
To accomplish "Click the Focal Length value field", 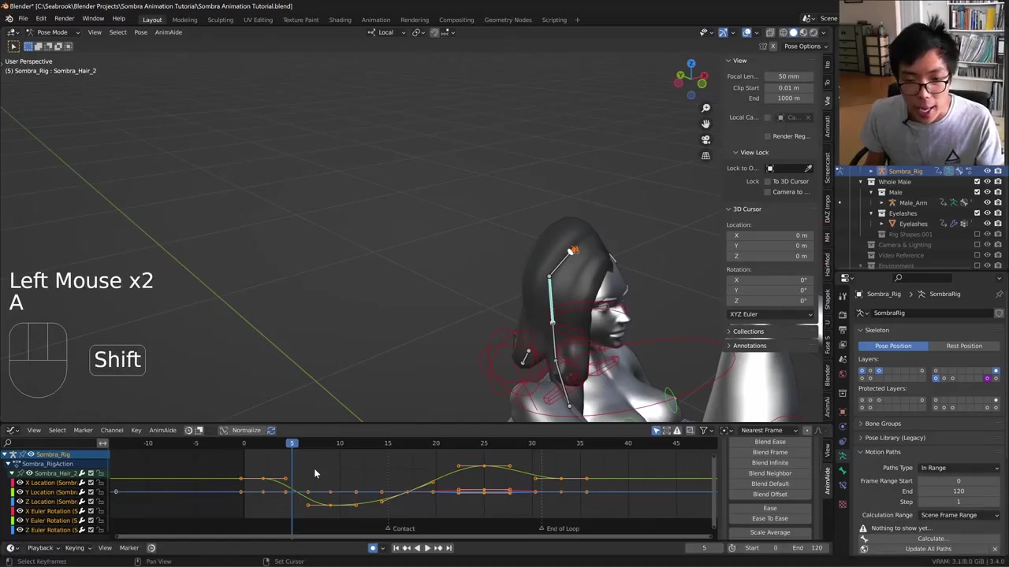I will [x=788, y=76].
